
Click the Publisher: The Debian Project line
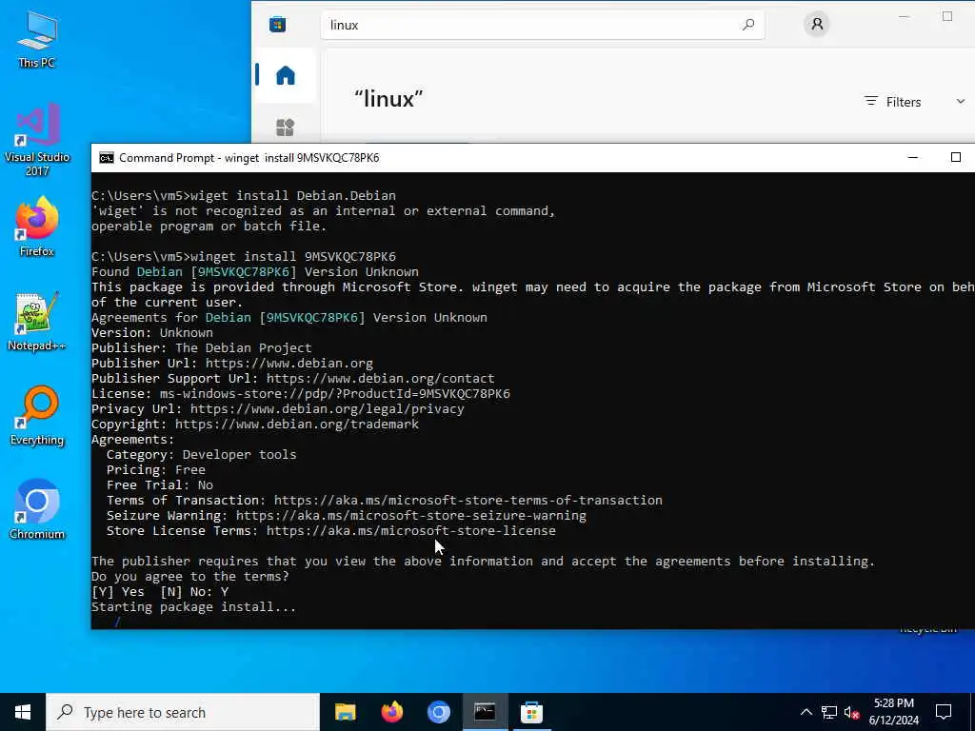pyautogui.click(x=202, y=347)
